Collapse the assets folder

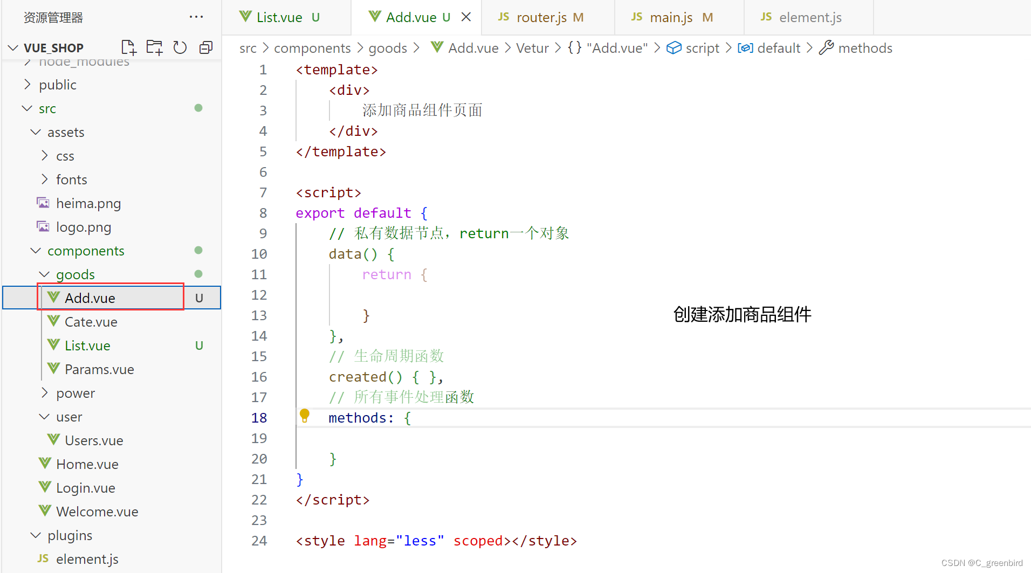[36, 132]
